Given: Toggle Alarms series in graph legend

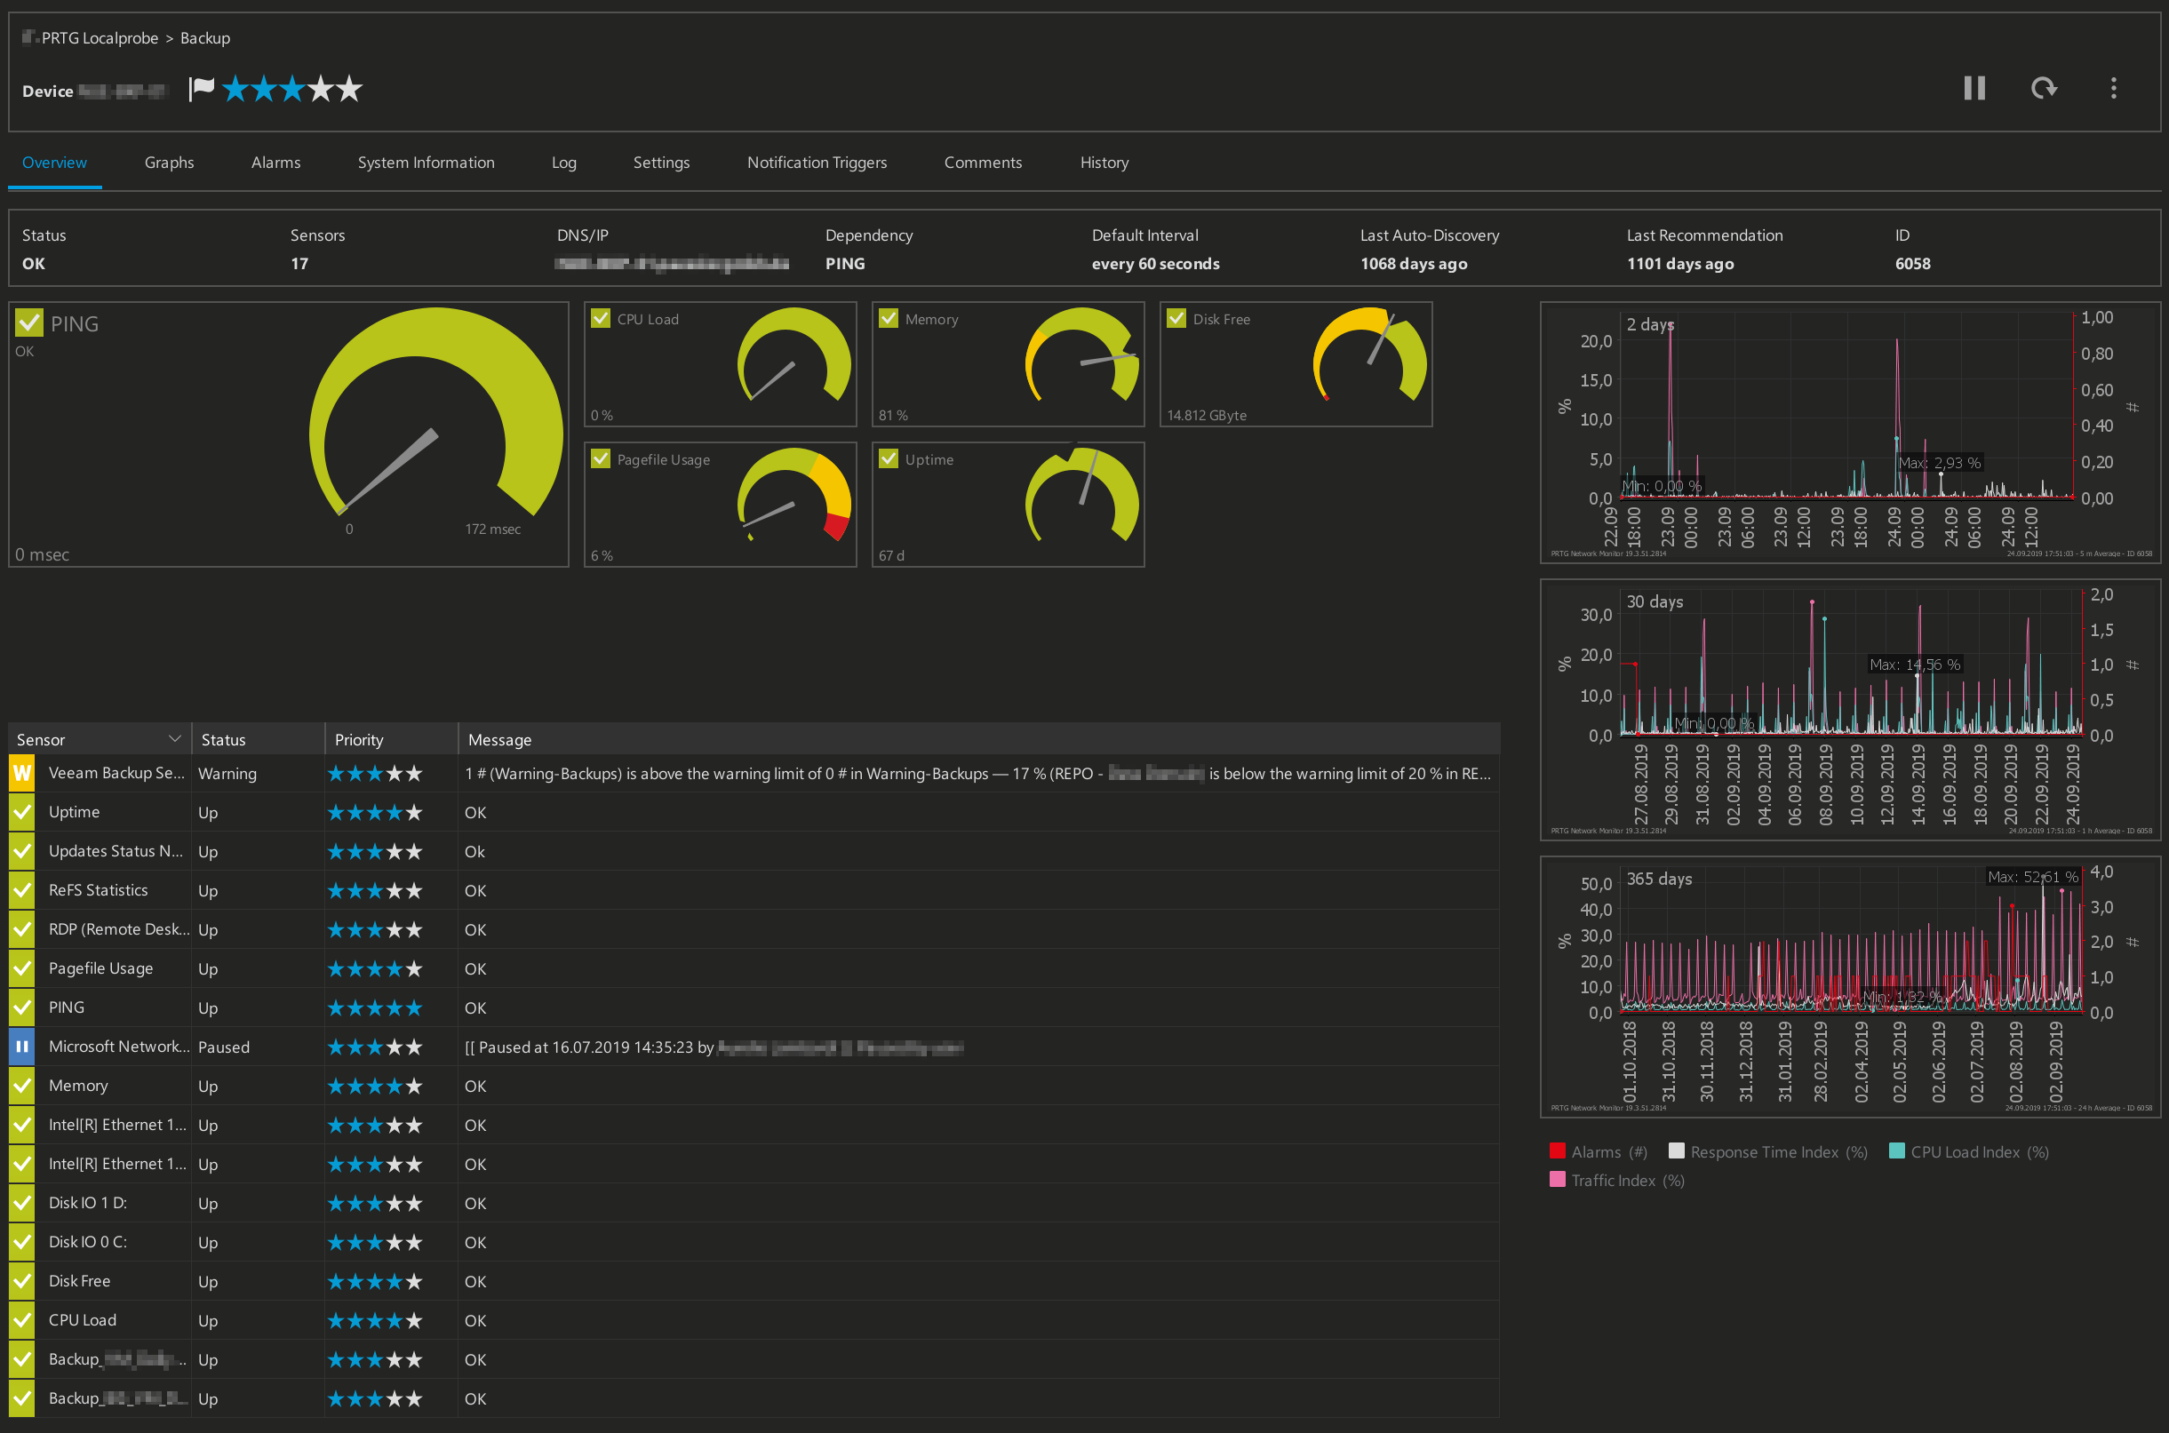Looking at the screenshot, I should click(1599, 1151).
